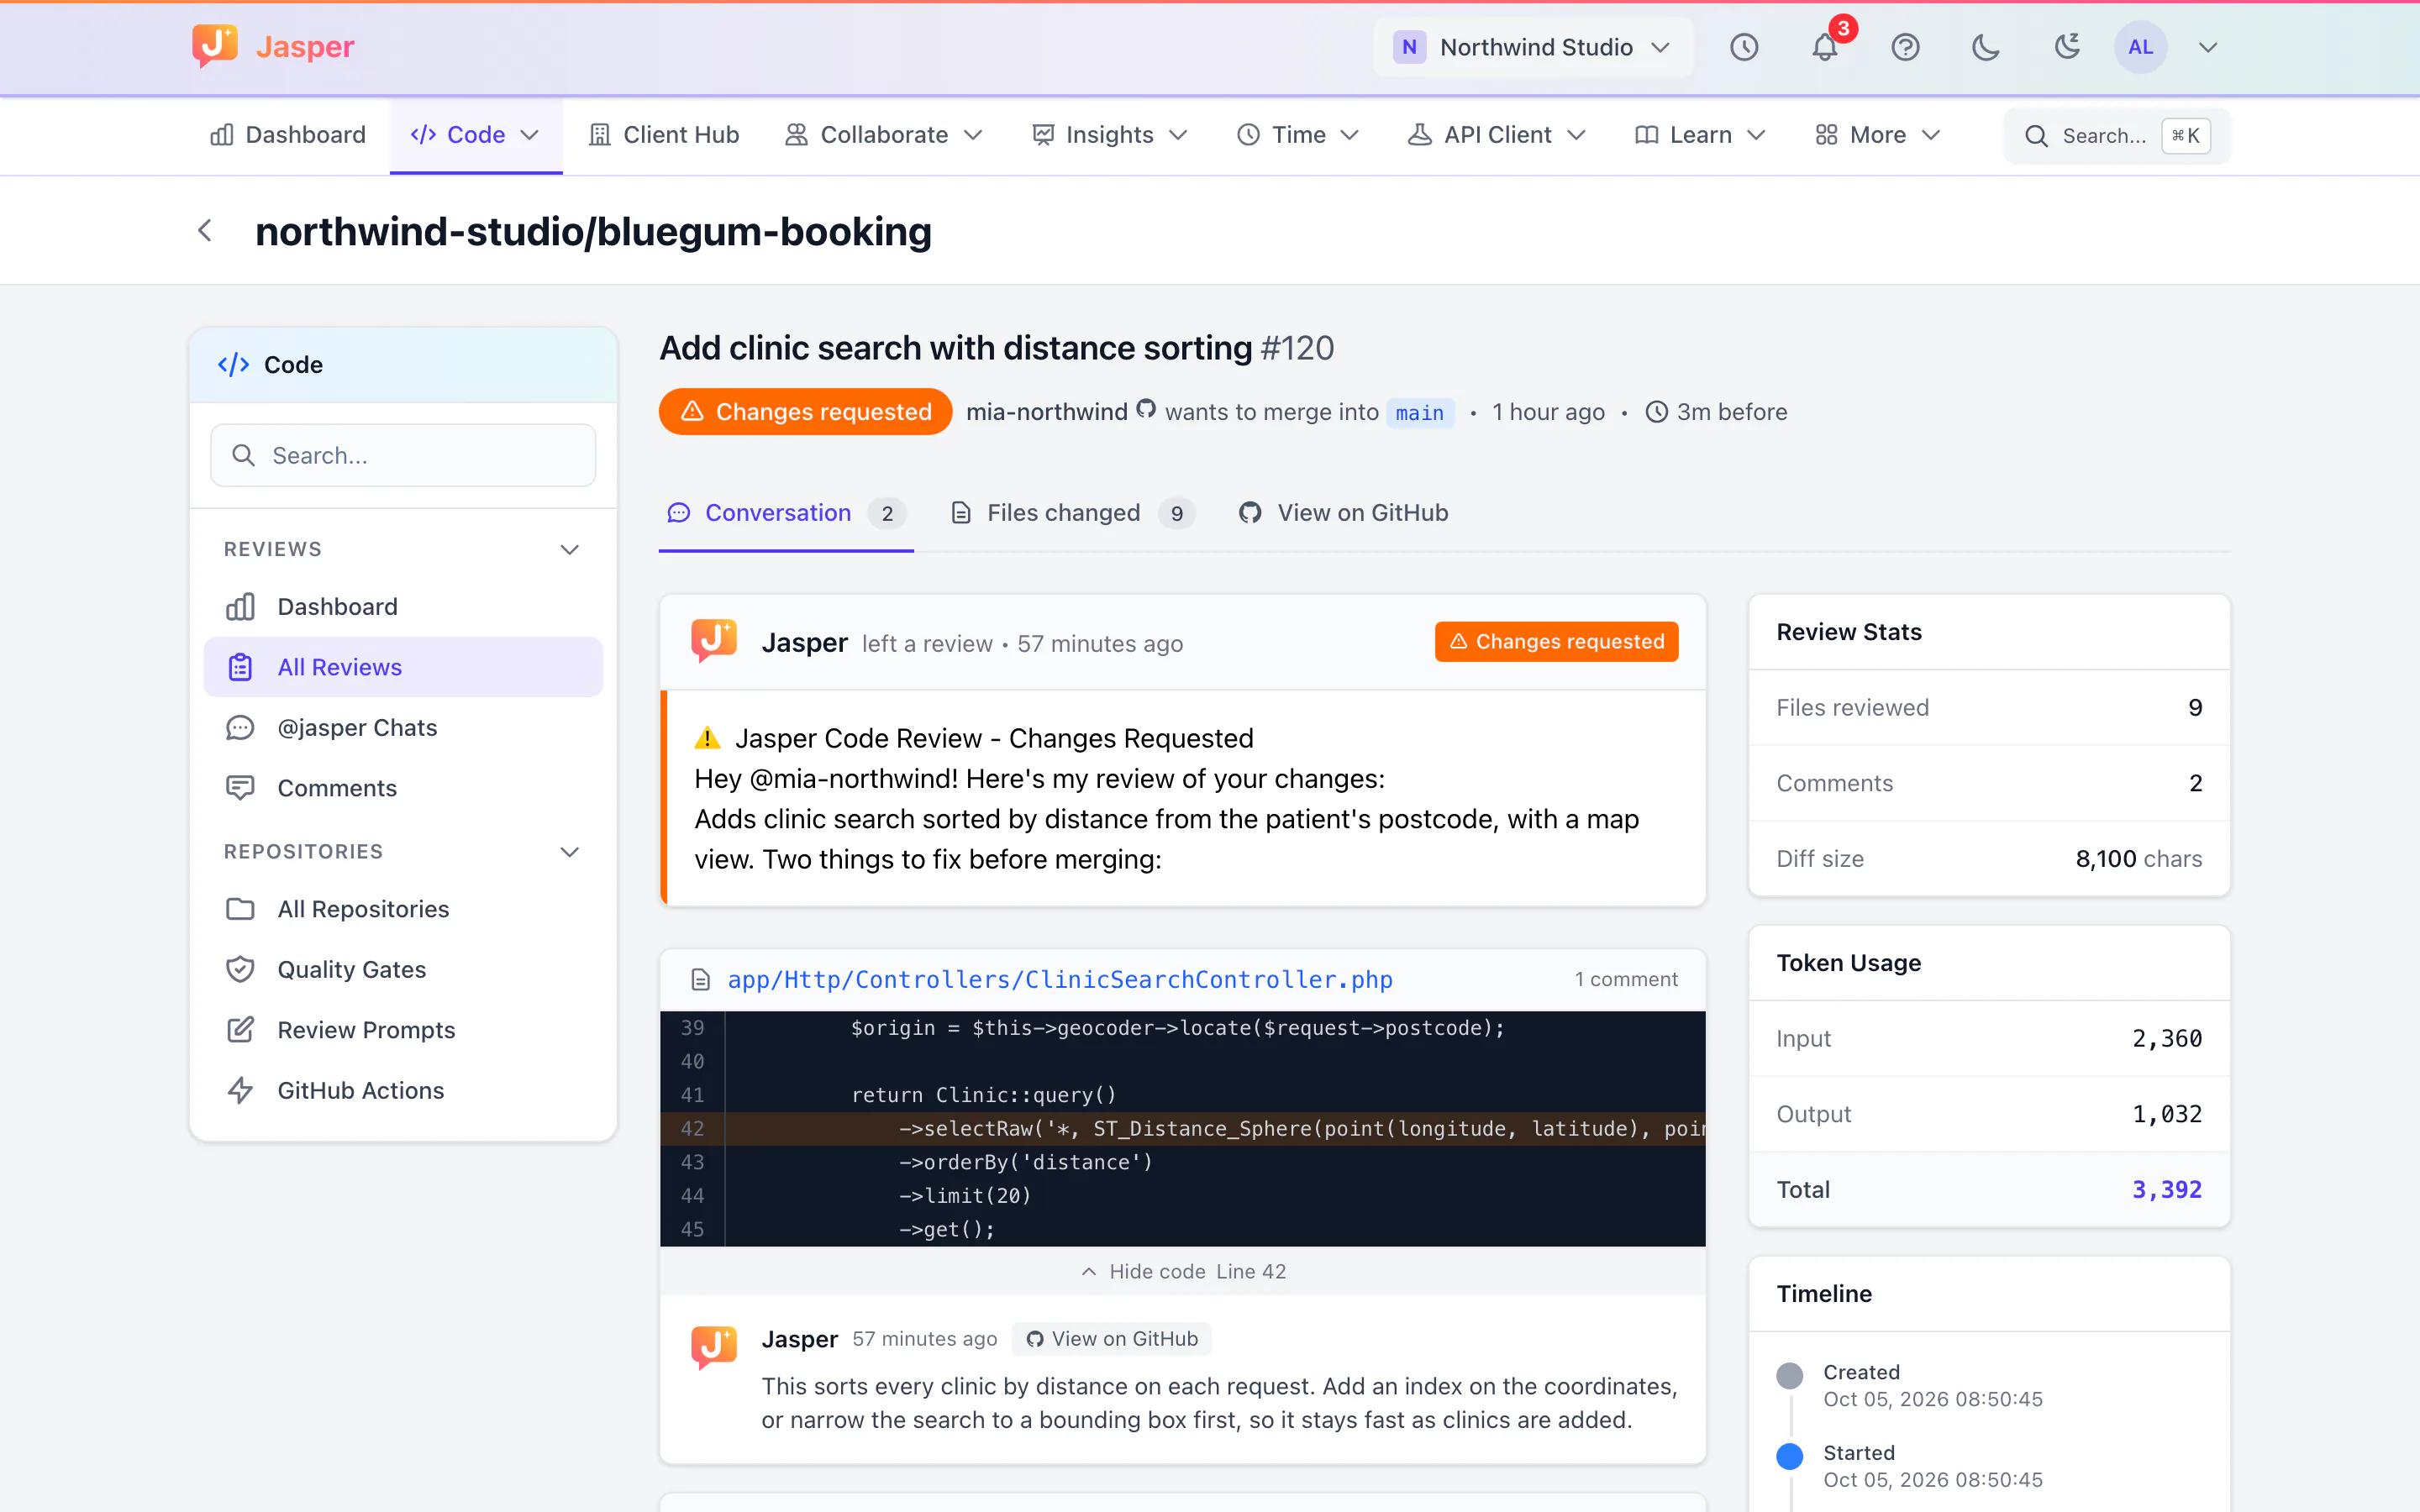This screenshot has width=2420, height=1512.
Task: Switch to the Conversation tab
Action: point(786,513)
